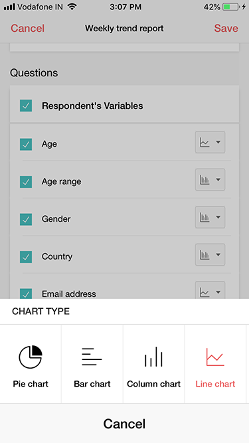Tap the Country label

tap(57, 256)
